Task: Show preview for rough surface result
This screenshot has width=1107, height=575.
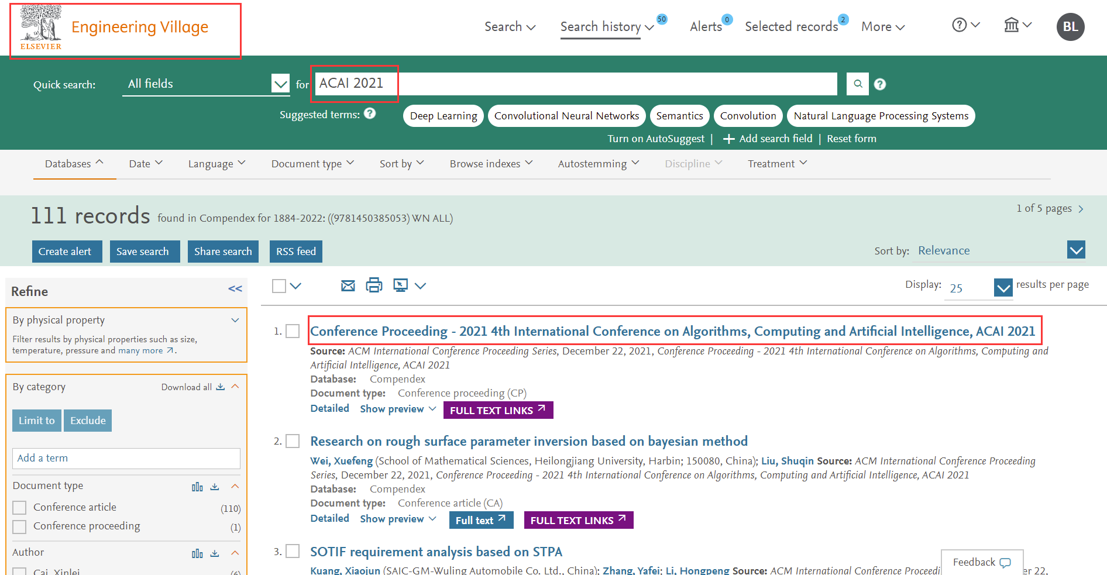Action: [398, 519]
